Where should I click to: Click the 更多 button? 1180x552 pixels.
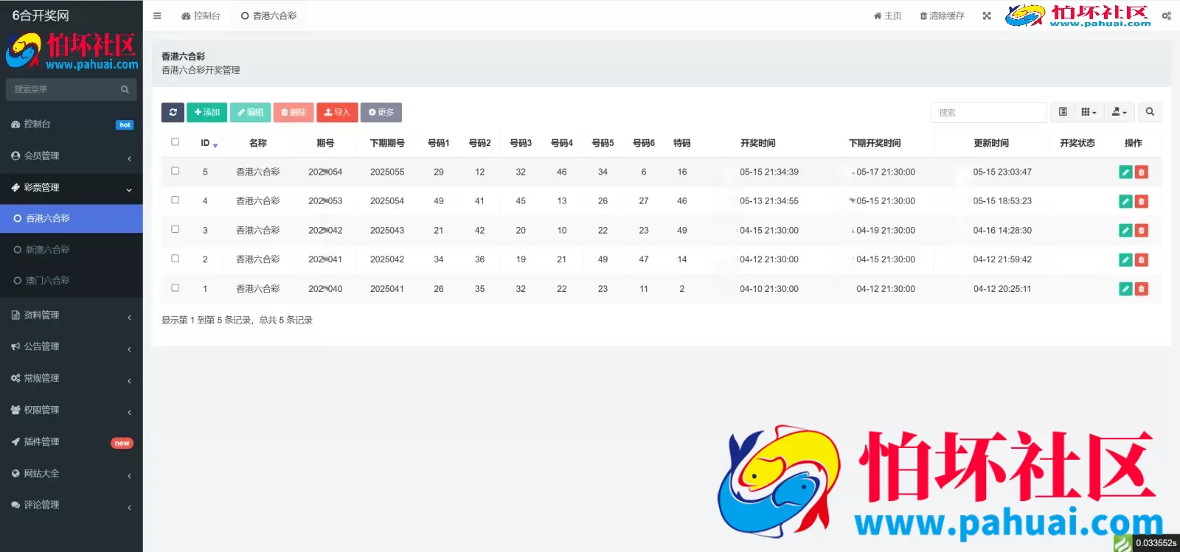click(x=381, y=112)
